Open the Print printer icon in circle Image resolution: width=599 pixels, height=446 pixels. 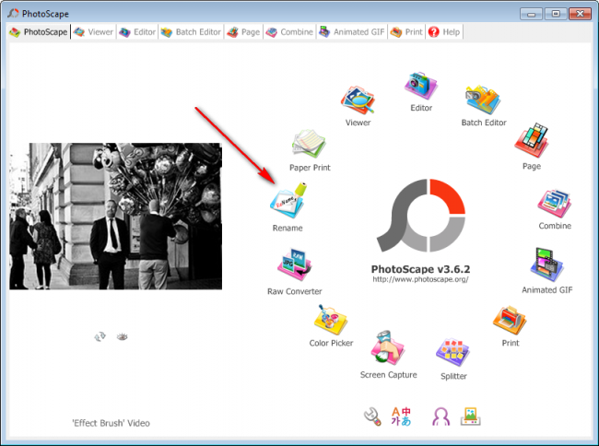510,320
